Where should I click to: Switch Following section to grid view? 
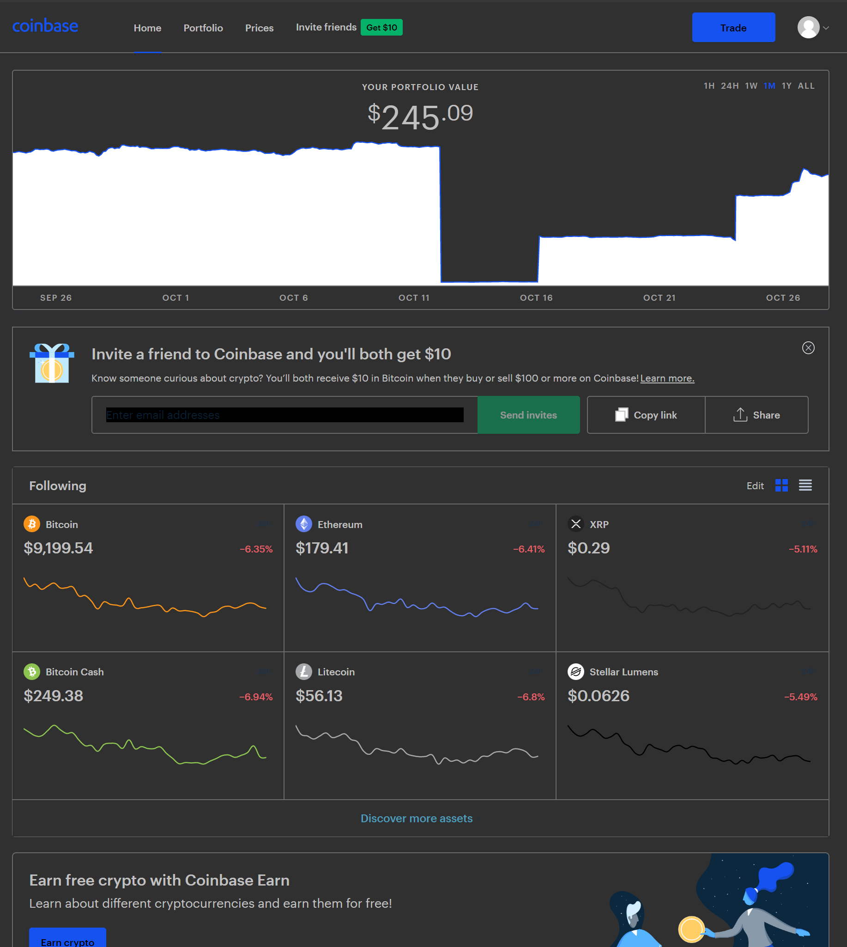[x=782, y=485]
